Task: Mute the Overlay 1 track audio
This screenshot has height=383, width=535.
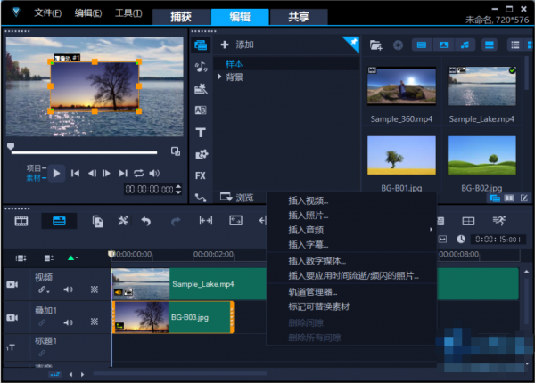Action: [x=68, y=322]
